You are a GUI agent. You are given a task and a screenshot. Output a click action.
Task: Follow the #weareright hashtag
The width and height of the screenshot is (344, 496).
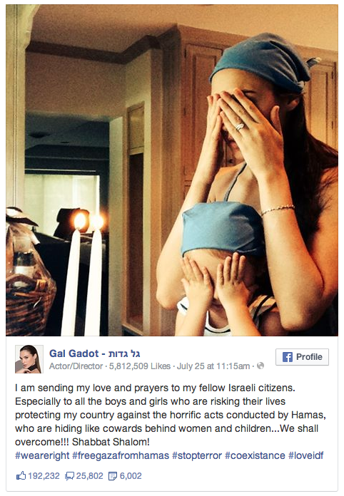[42, 455]
